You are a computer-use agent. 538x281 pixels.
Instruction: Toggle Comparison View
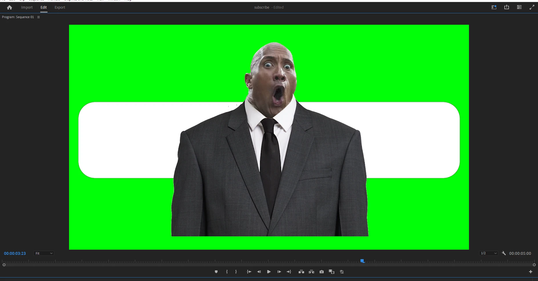[331, 272]
